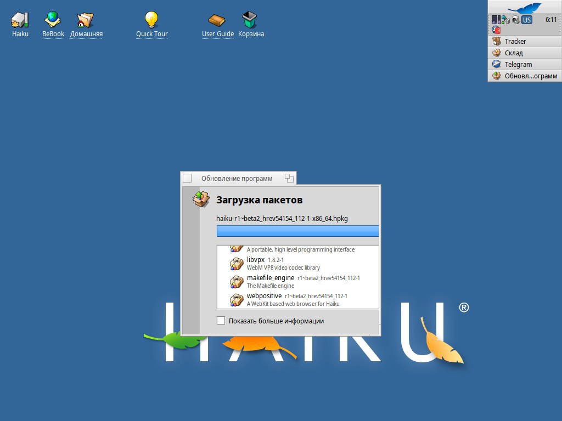Click the Обновление программ title tab
The width and height of the screenshot is (562, 421).
pos(237,178)
